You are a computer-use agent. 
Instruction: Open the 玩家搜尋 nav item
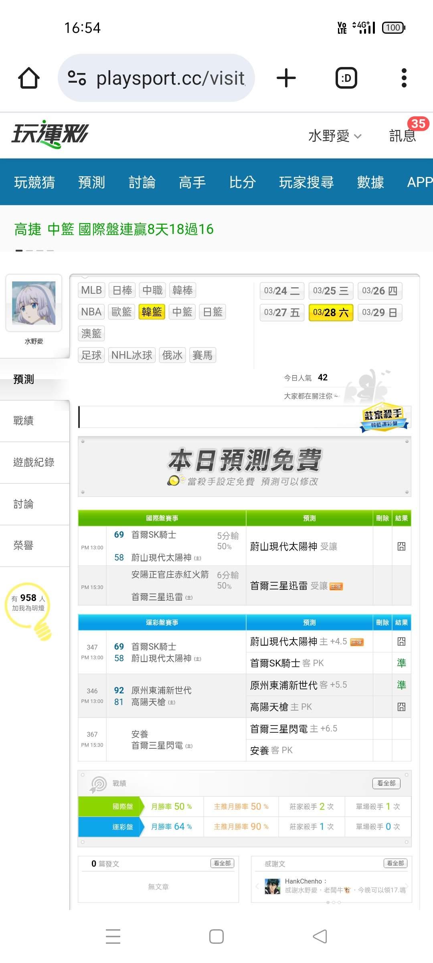pos(307,182)
